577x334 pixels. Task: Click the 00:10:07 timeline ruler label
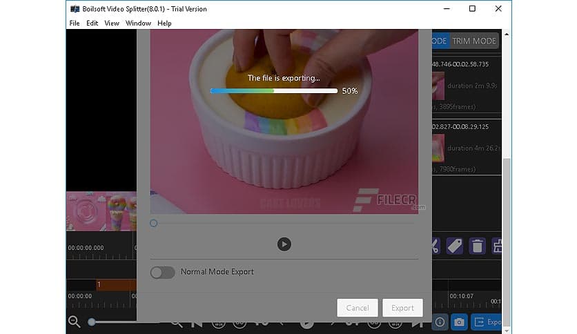(x=462, y=296)
